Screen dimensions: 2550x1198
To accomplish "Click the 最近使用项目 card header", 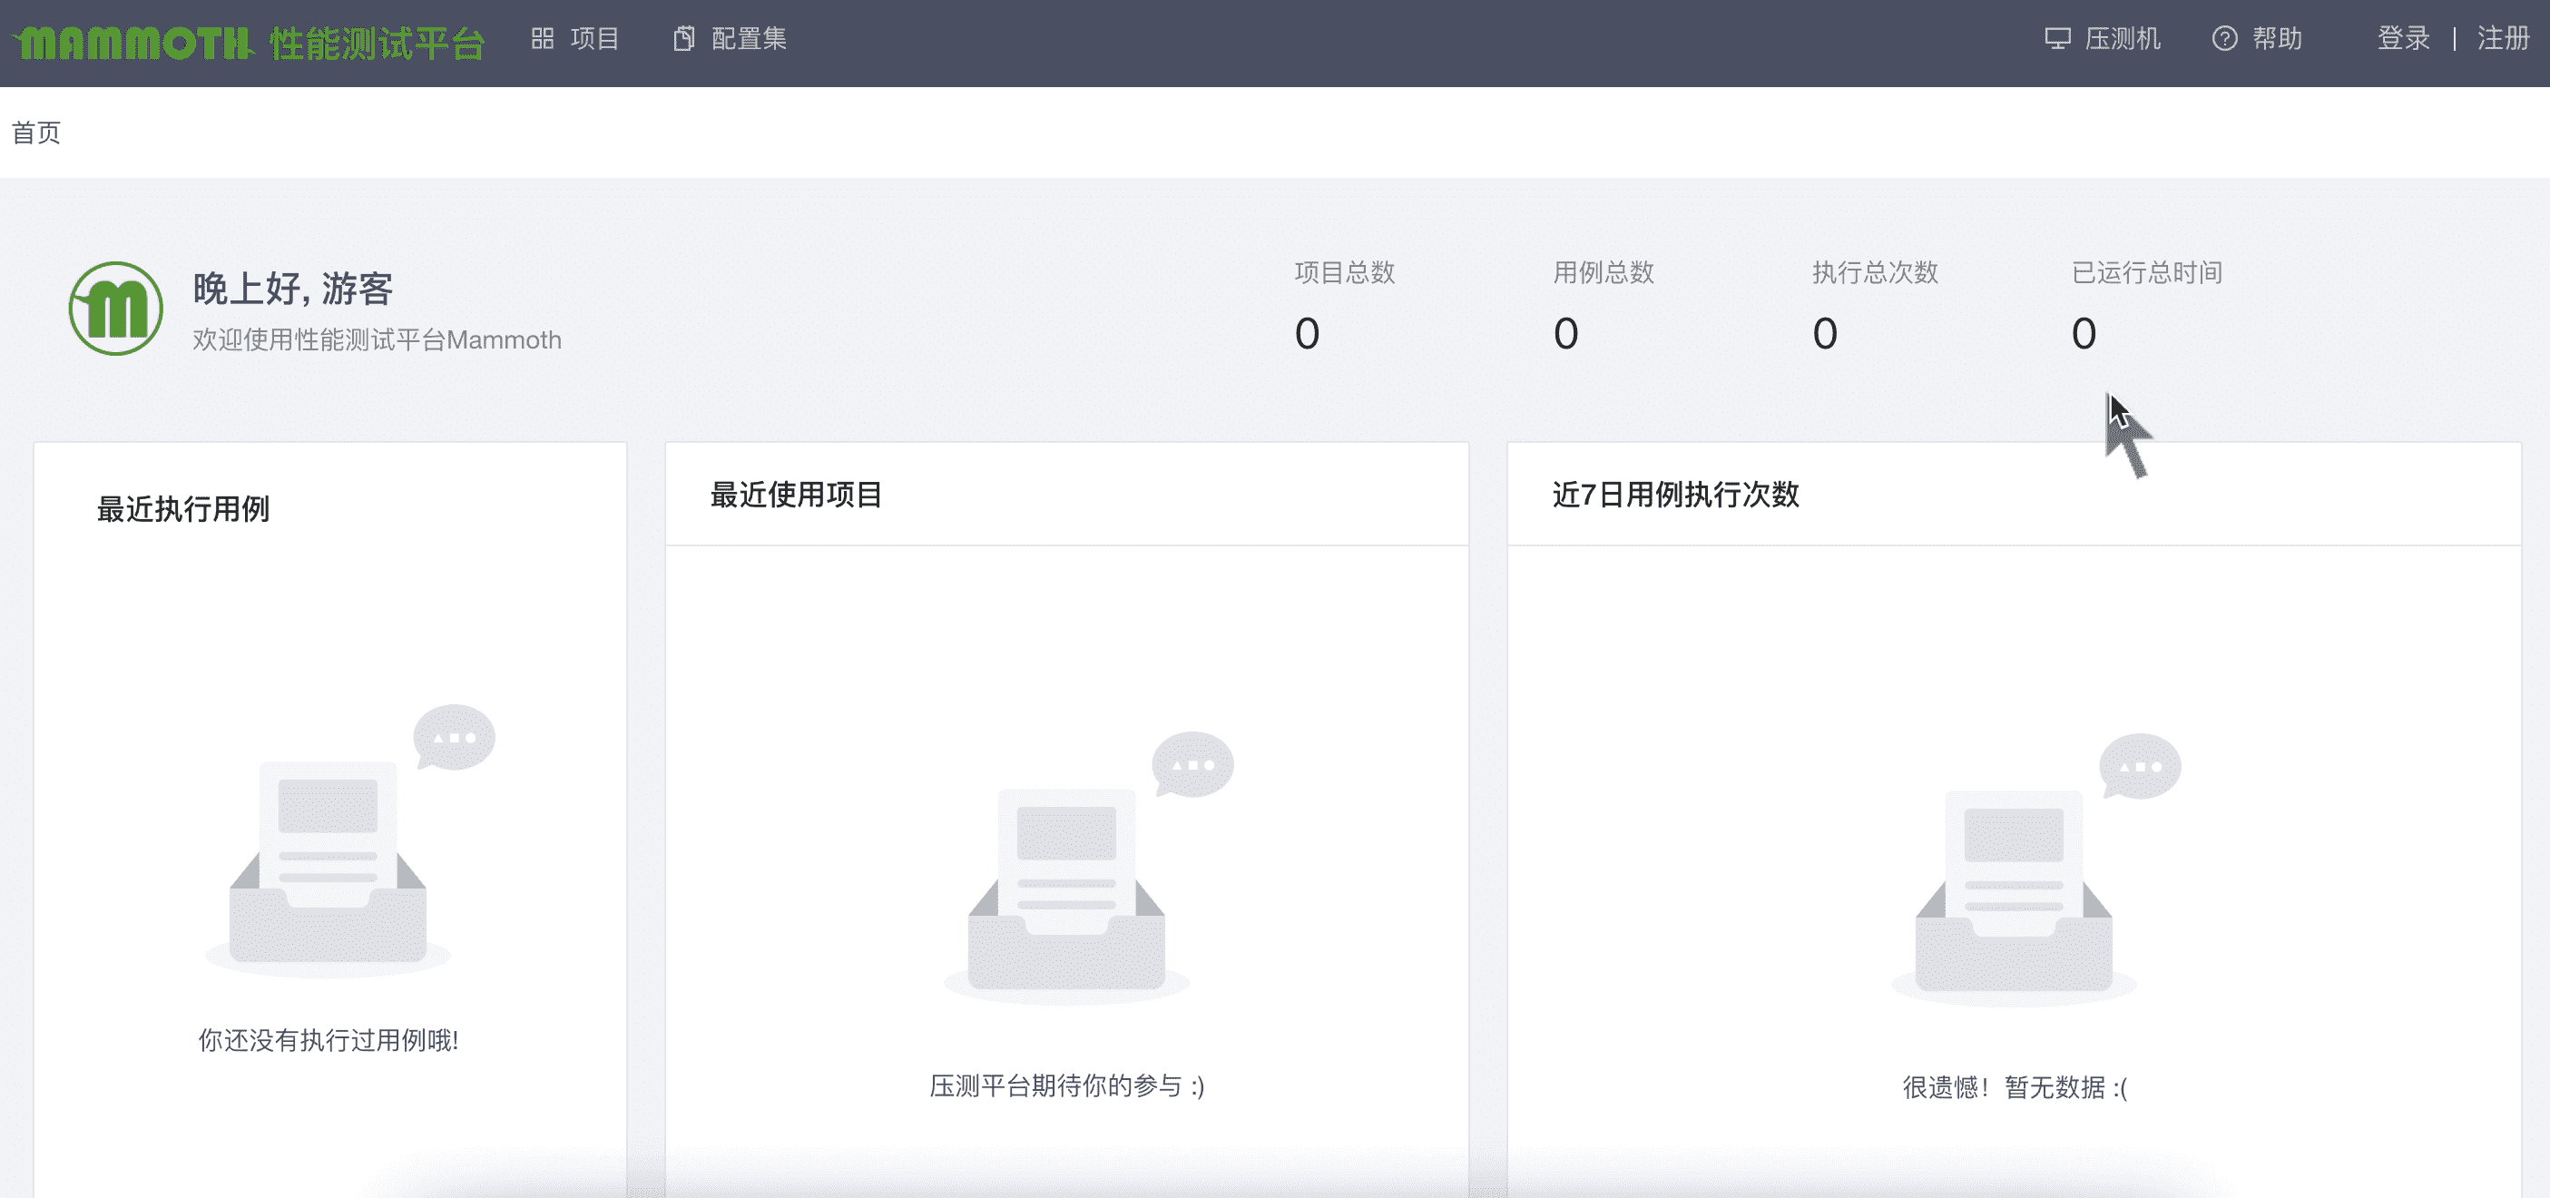I will 796,494.
